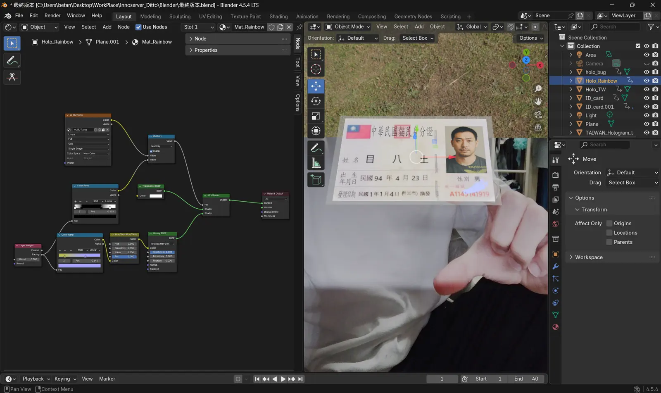Play the animation forward
Screen dimensions: 661x393
pos(283,379)
